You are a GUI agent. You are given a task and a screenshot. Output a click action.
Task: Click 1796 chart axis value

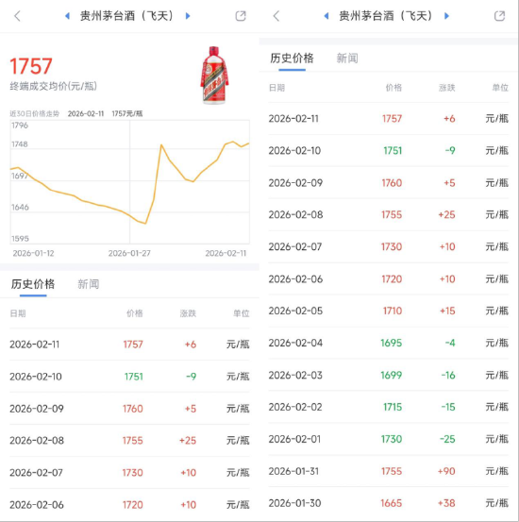pyautogui.click(x=20, y=126)
